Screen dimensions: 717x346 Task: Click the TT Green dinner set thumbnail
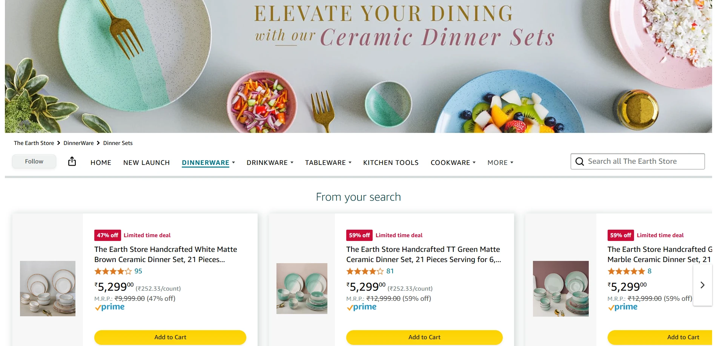[x=302, y=288]
